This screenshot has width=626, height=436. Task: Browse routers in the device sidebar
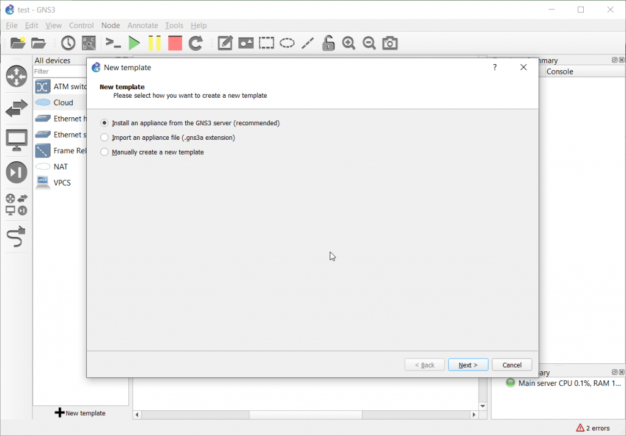[x=17, y=76]
